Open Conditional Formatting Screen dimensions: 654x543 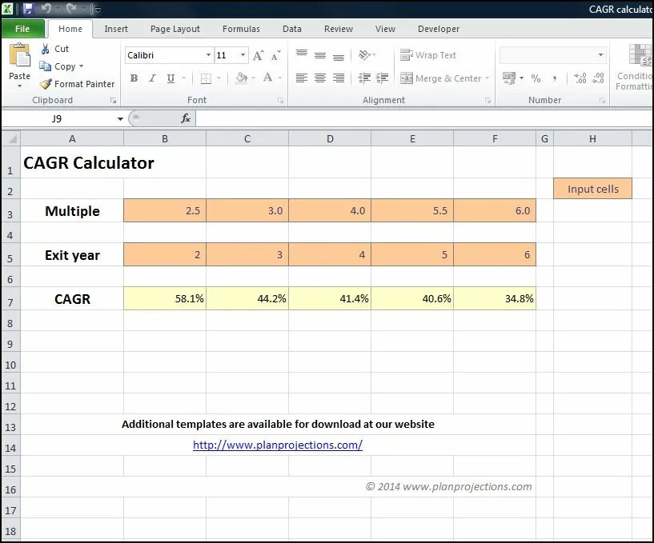(x=635, y=66)
